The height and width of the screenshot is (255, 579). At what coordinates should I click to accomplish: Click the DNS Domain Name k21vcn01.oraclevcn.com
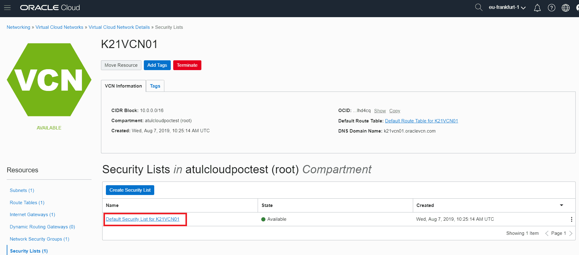[410, 131]
